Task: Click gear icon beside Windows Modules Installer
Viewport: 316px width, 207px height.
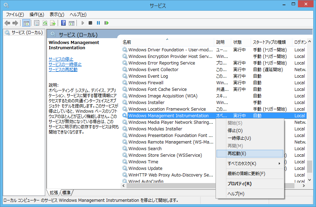Action: 125,129
